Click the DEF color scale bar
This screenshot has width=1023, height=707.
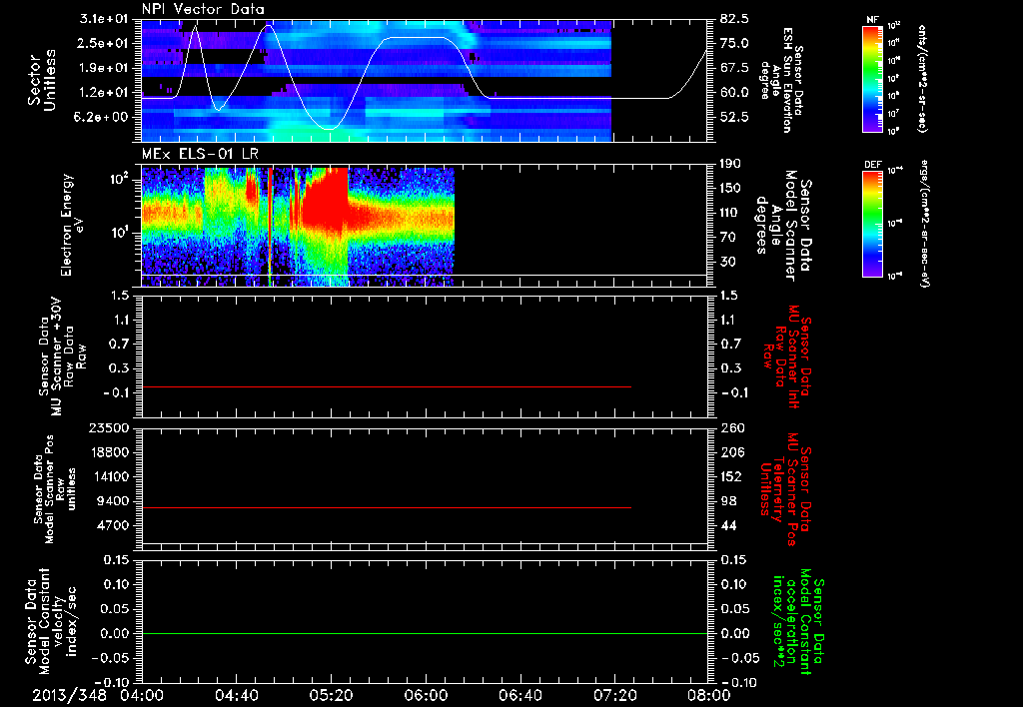point(873,224)
